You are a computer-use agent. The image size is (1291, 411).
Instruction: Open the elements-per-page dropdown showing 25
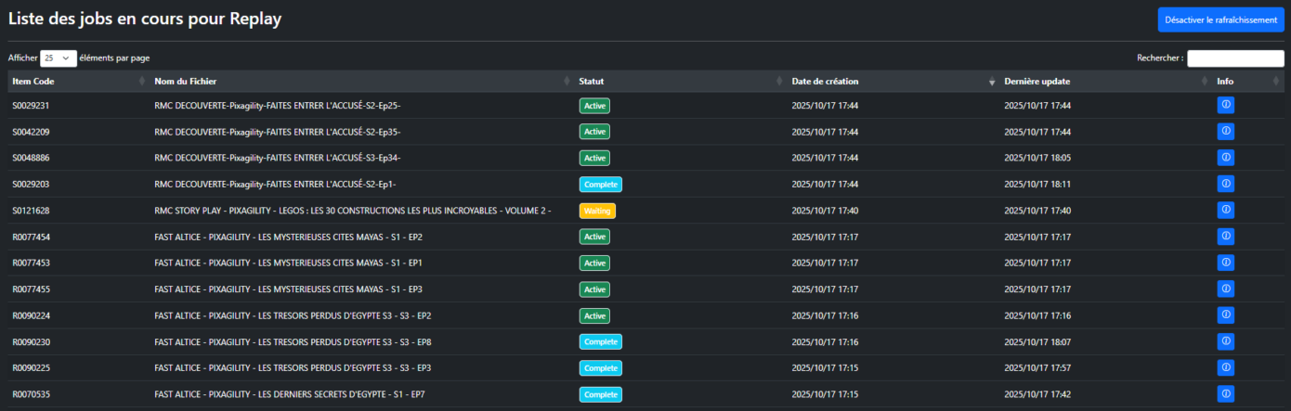click(x=59, y=58)
